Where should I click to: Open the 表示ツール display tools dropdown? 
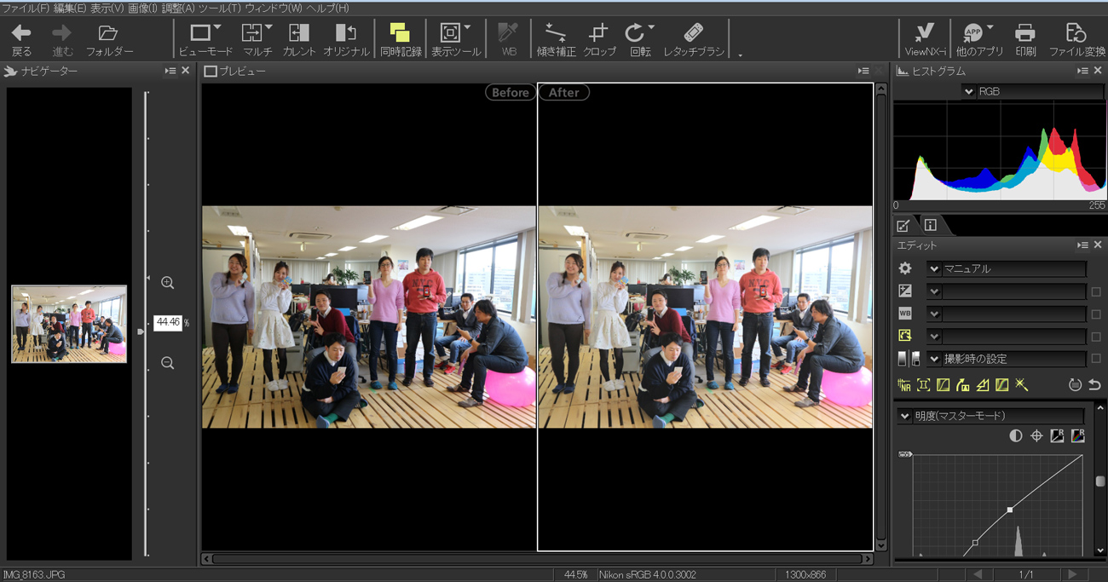coord(467,28)
